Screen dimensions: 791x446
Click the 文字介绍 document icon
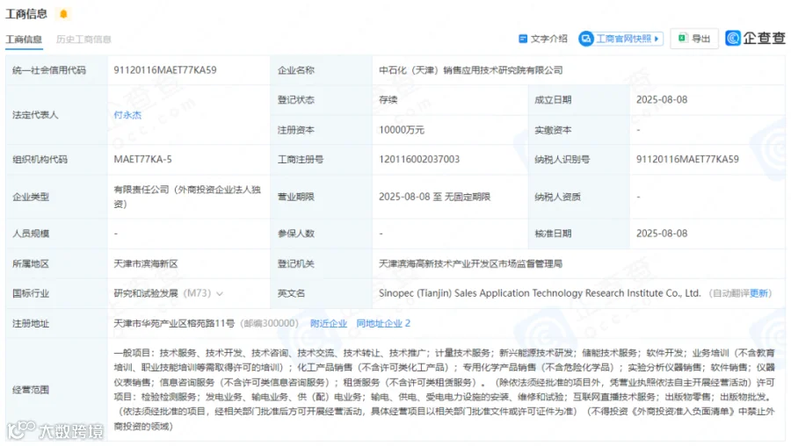pyautogui.click(x=523, y=39)
